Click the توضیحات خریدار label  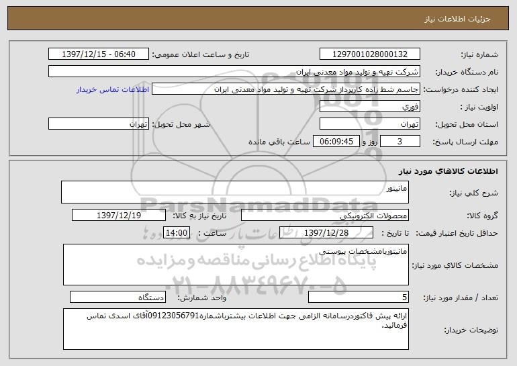(x=471, y=330)
